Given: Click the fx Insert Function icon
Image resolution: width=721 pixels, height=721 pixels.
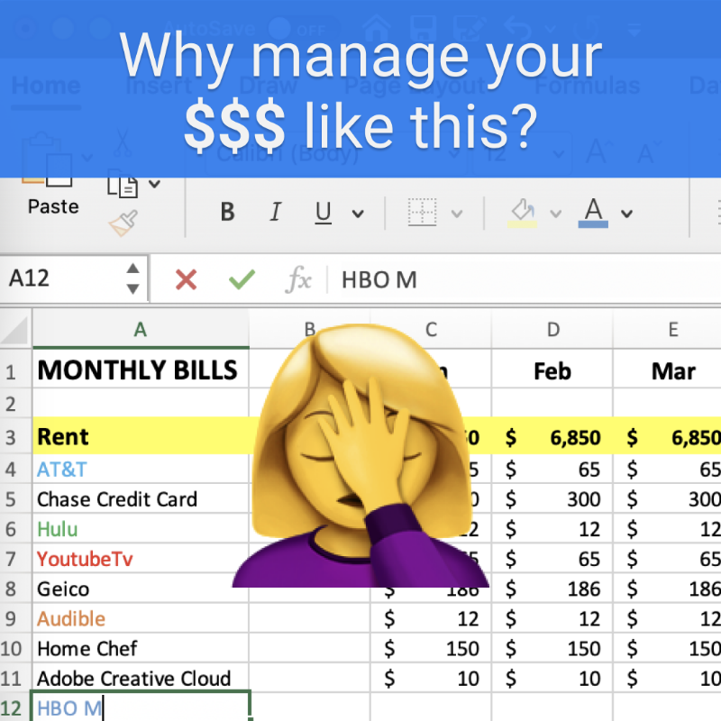Looking at the screenshot, I should tap(298, 279).
